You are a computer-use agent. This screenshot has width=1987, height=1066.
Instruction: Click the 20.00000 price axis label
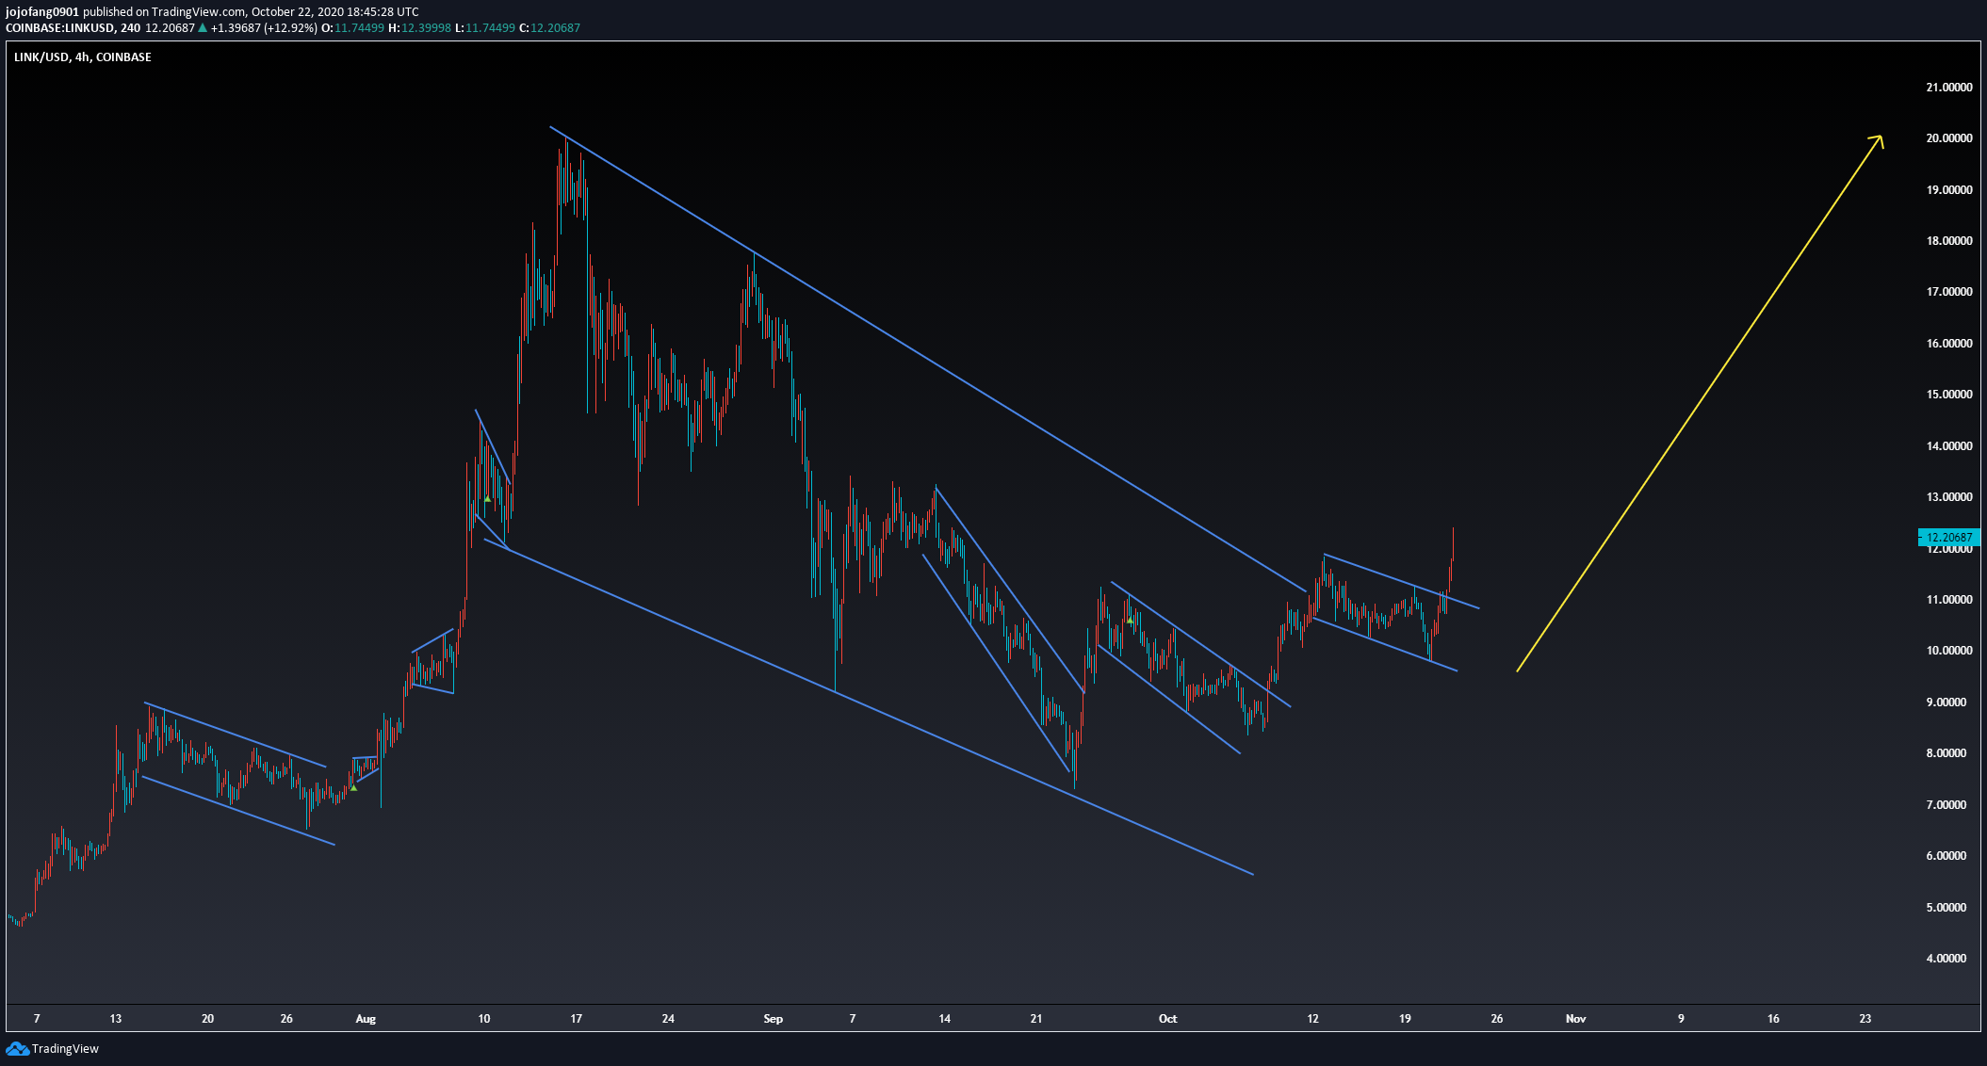coord(1948,138)
